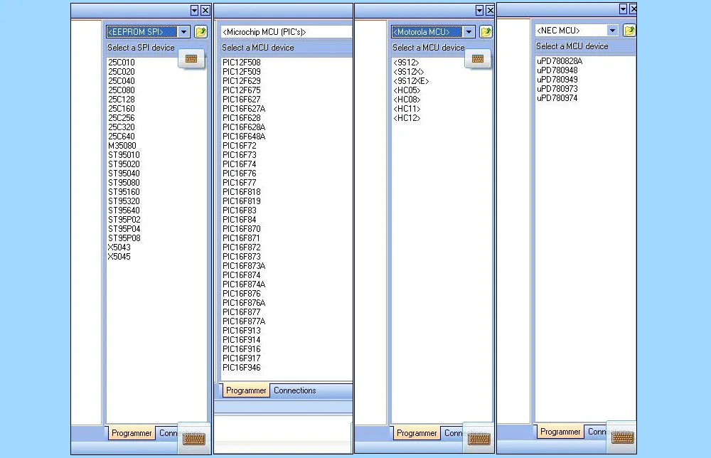Image resolution: width=711 pixels, height=458 pixels.
Task: Click the chip icon in the Motorola MCU panel header
Action: pyautogui.click(x=478, y=59)
